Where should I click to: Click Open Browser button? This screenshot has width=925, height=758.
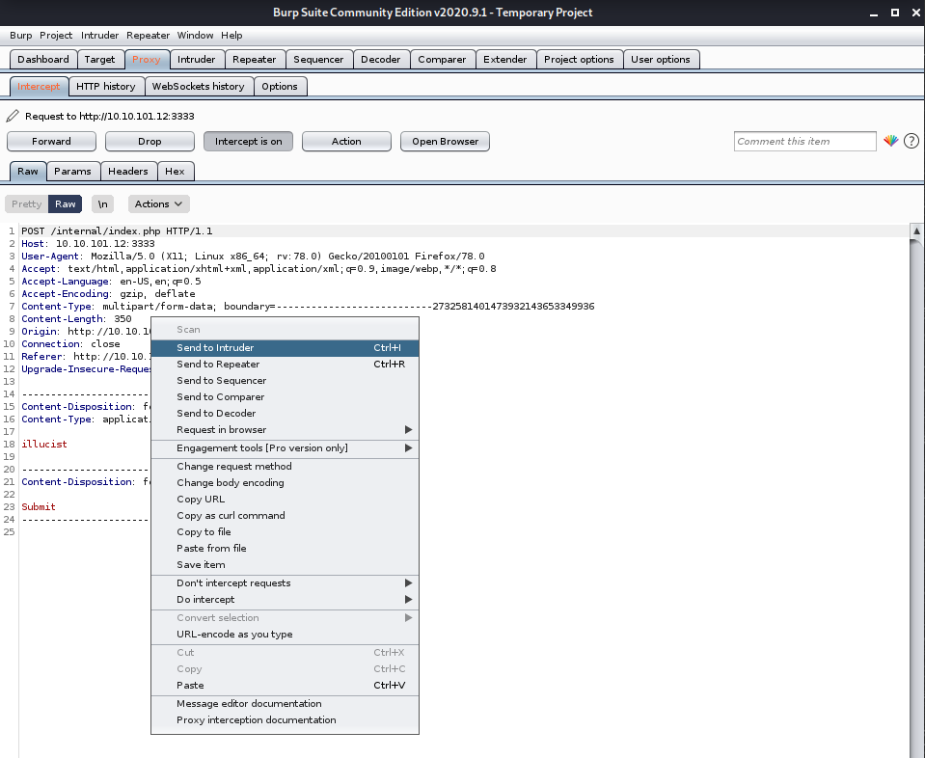(445, 142)
